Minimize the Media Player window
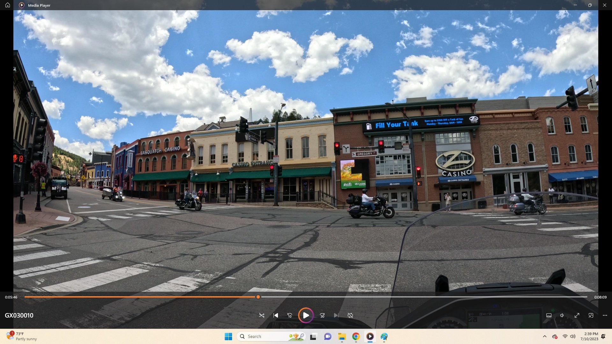Screen dimensions: 612x344 575,5
